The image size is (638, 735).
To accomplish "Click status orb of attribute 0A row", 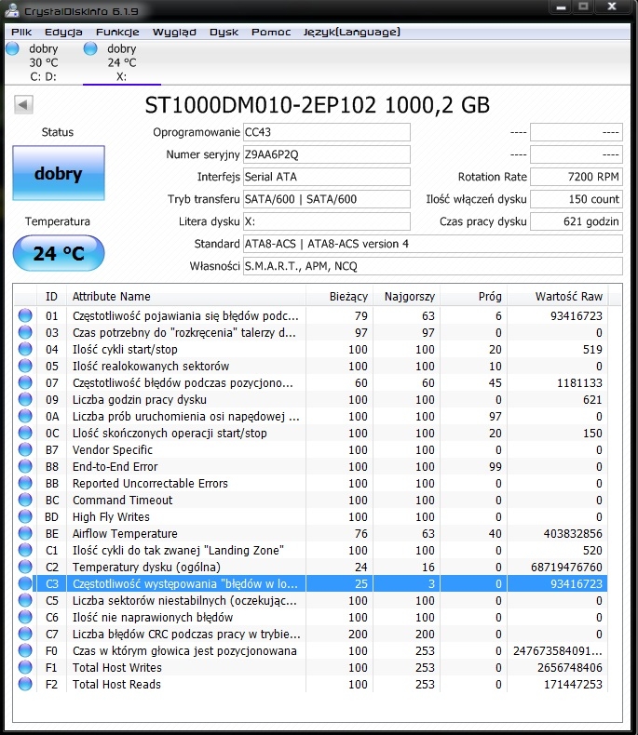I will point(25,416).
